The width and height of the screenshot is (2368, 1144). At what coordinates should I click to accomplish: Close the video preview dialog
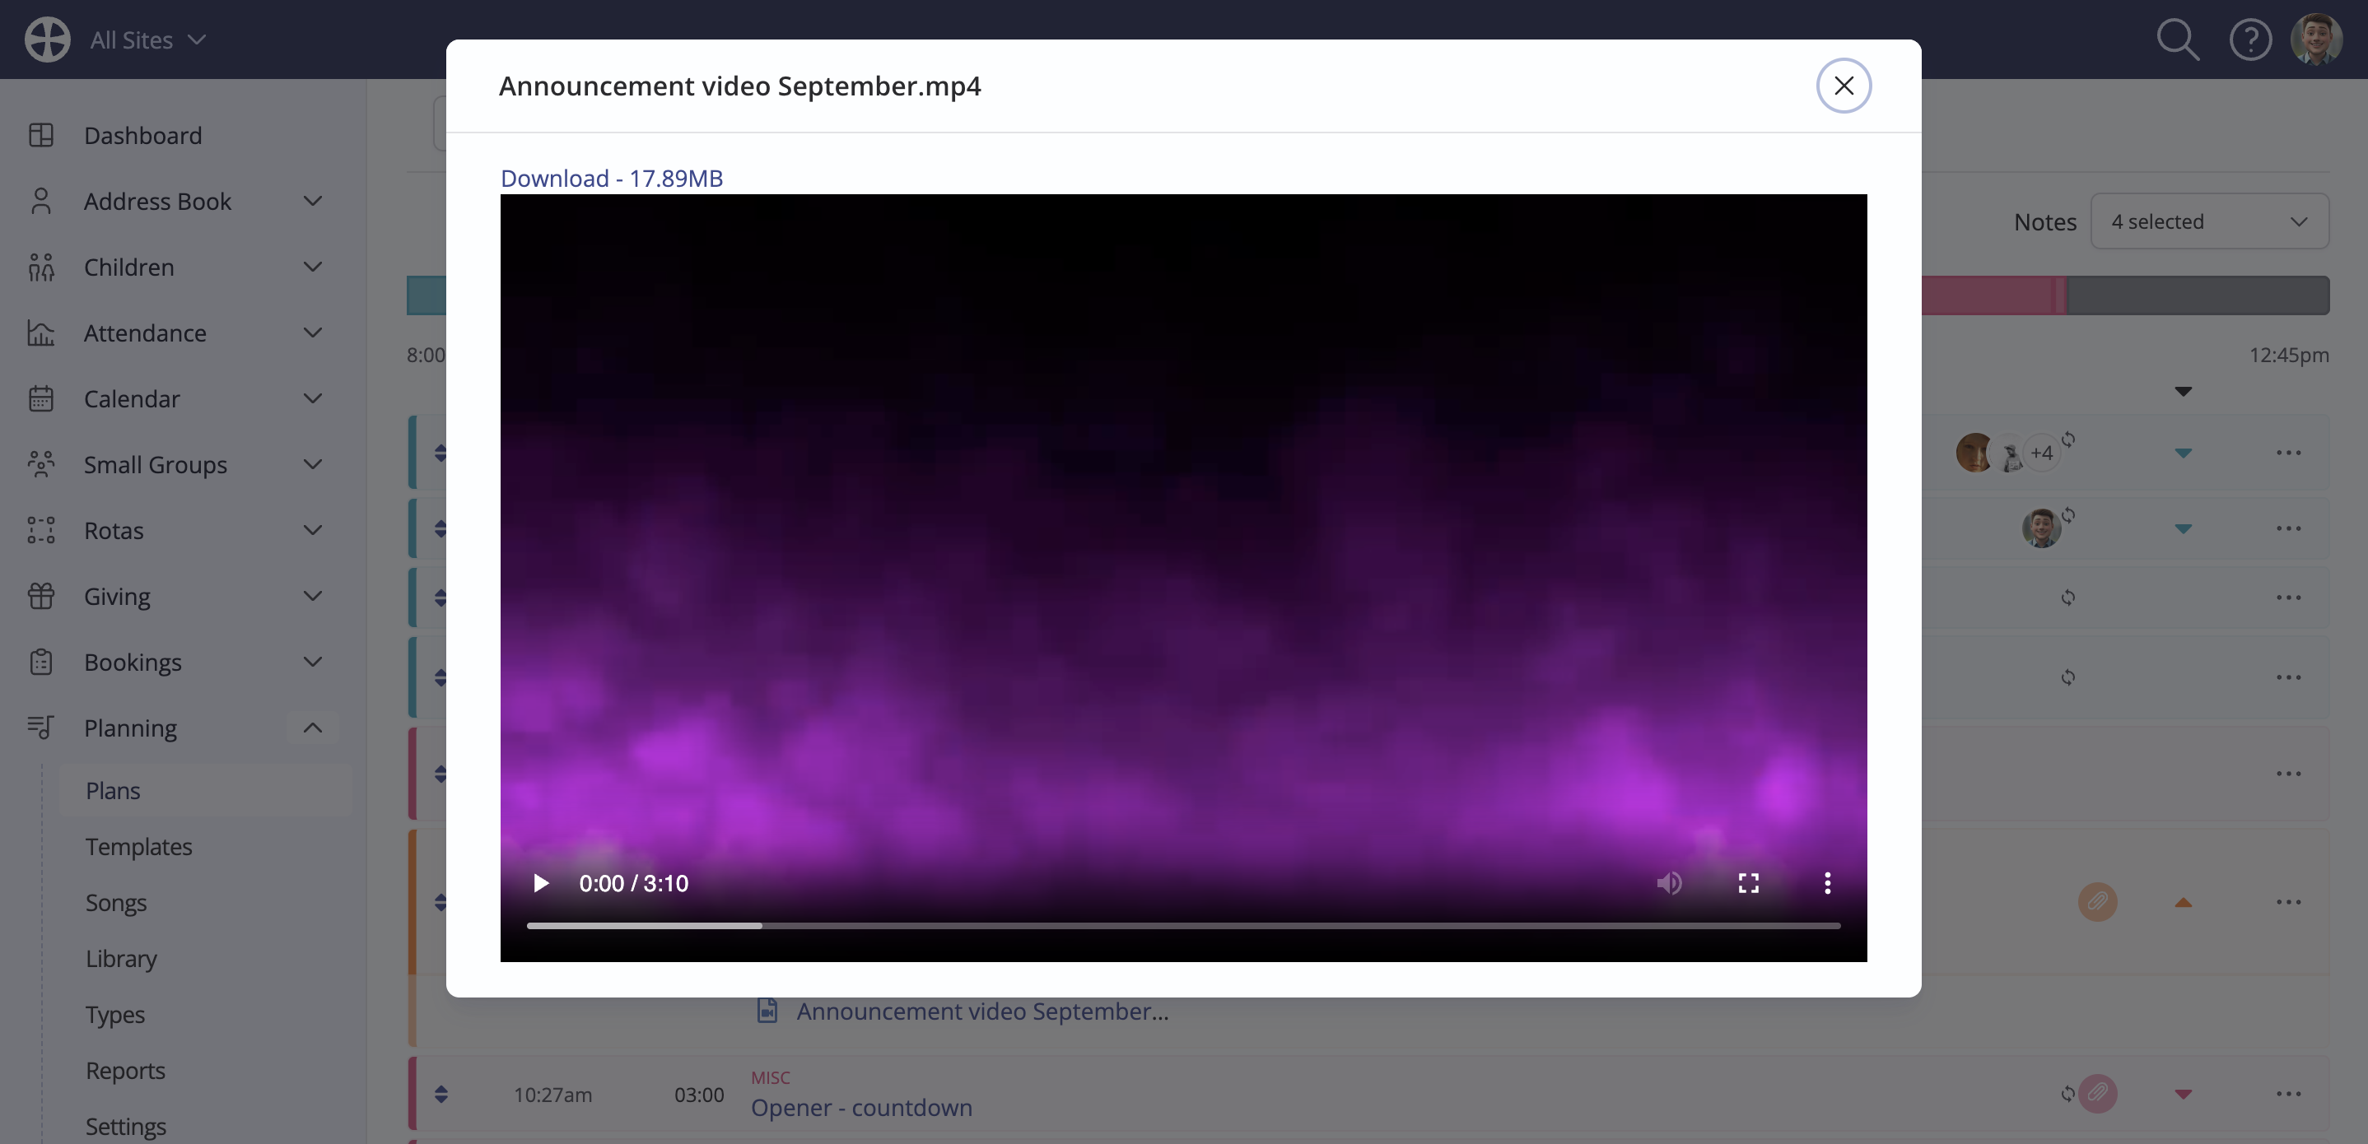pyautogui.click(x=1844, y=86)
